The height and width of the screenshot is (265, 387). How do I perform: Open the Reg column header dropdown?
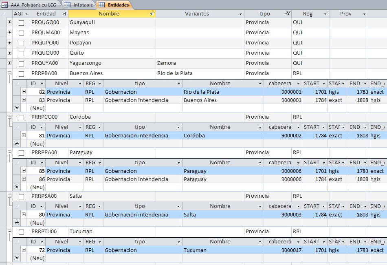click(325, 14)
